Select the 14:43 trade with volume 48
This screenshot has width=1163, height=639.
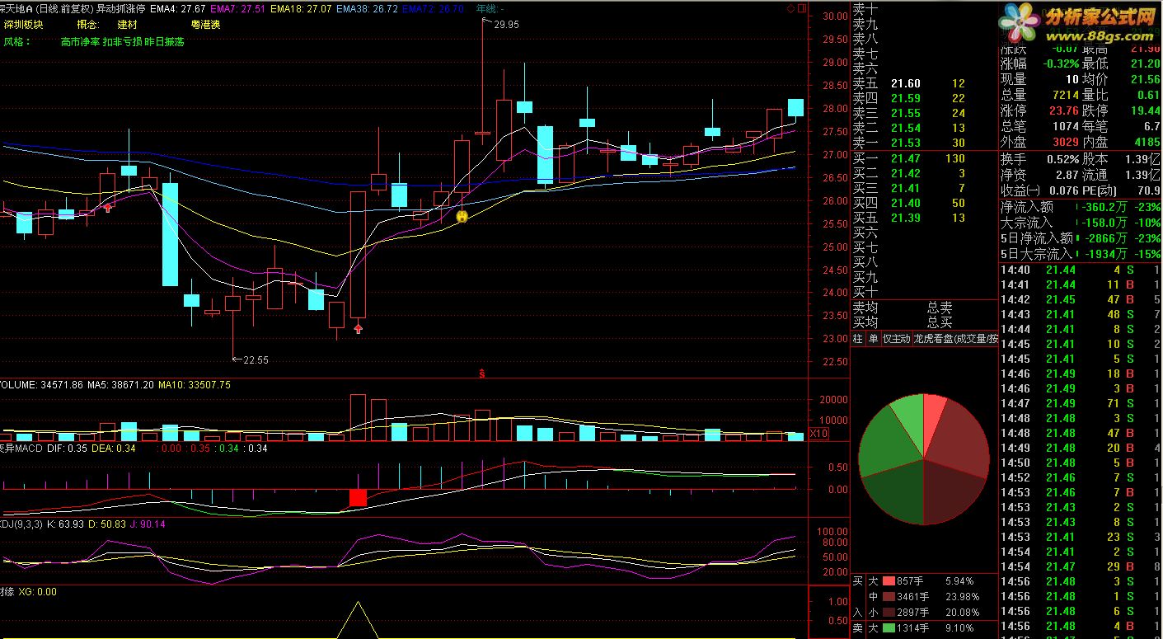coord(1081,314)
